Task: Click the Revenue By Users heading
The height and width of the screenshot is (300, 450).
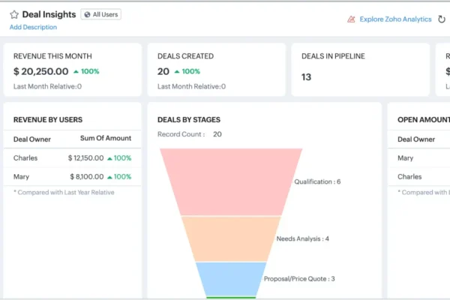Action: coord(48,120)
